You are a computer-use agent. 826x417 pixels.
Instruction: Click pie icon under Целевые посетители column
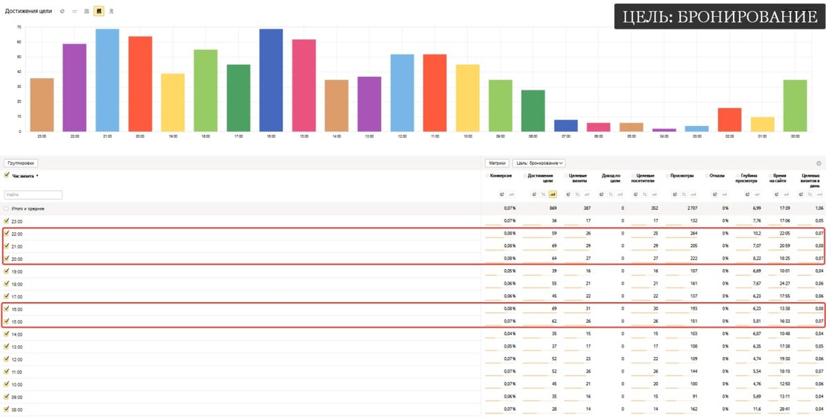[x=635, y=195]
